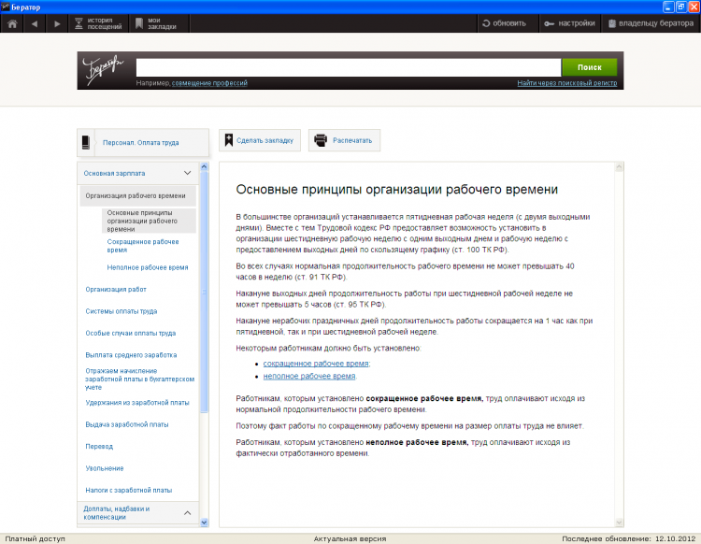Expand Доплаты, надбавки и компенсации chevron
The width and height of the screenshot is (701, 544).
point(187,513)
